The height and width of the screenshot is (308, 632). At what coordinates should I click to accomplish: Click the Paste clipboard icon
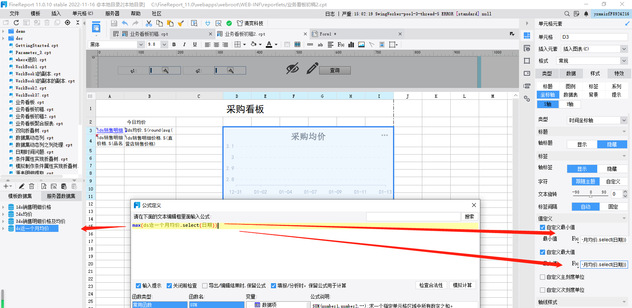coord(170,23)
